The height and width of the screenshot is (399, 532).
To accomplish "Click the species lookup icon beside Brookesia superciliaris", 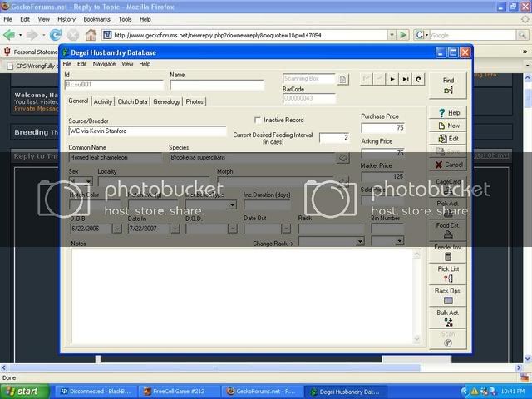I will coord(342,157).
